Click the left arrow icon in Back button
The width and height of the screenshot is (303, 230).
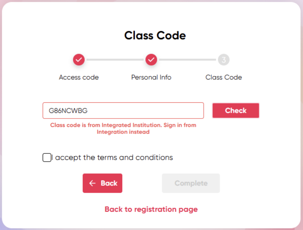(92, 183)
